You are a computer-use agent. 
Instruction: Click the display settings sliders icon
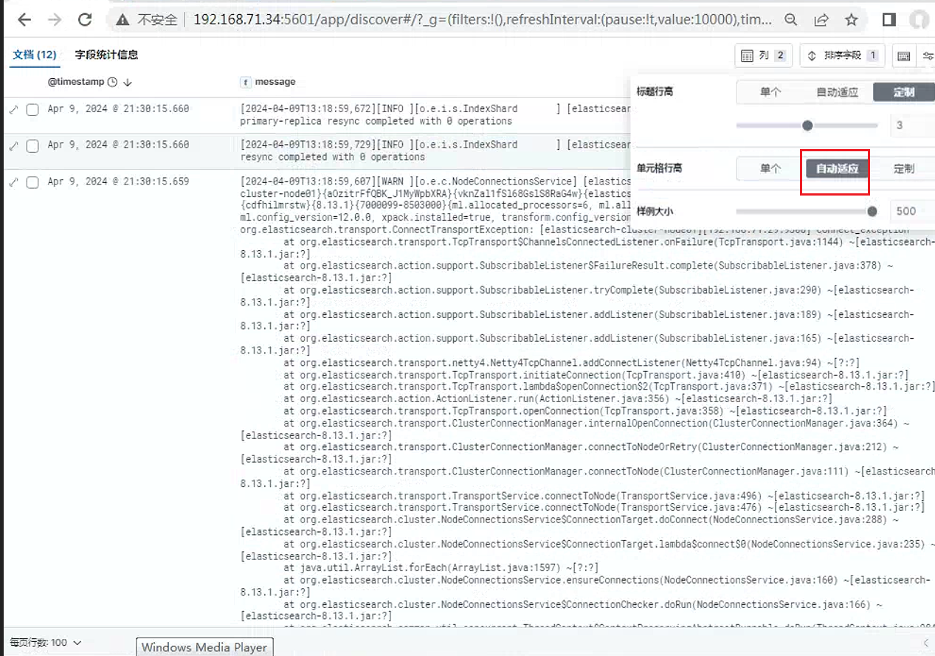tap(927, 55)
